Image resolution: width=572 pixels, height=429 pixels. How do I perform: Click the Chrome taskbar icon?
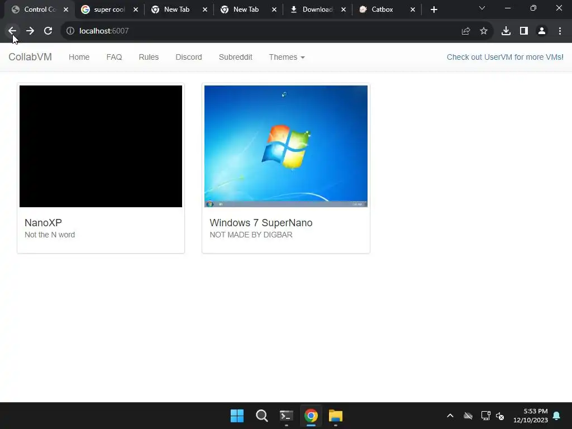311,416
